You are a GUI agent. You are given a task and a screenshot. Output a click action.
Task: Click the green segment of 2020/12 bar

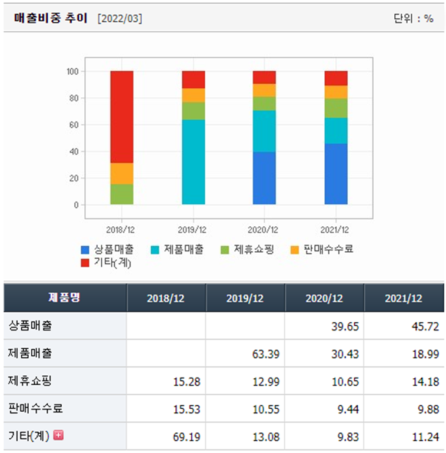click(264, 104)
